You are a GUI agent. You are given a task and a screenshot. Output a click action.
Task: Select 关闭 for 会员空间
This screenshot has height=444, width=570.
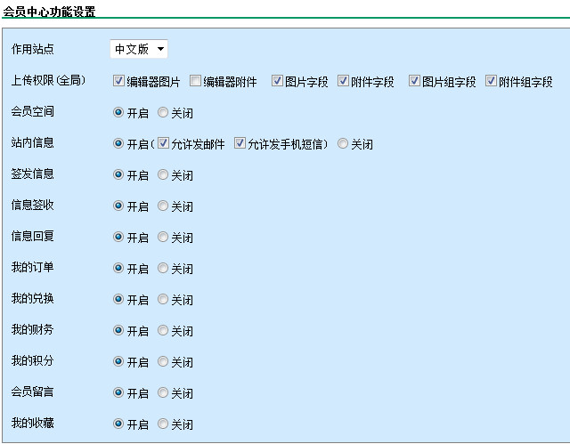163,112
